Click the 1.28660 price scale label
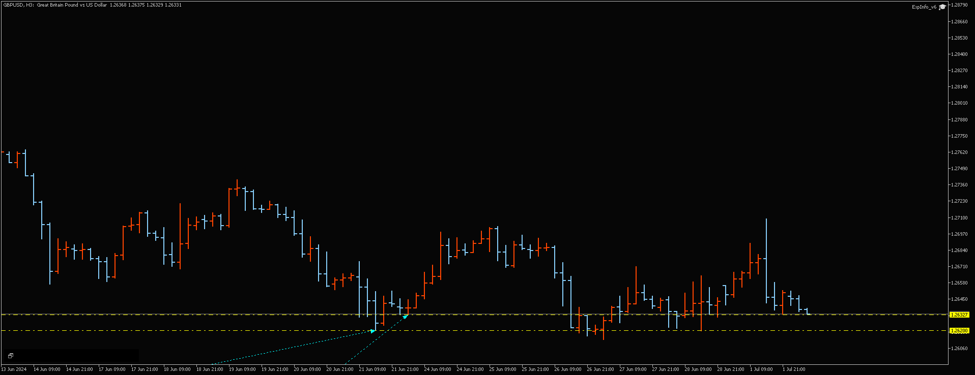The height and width of the screenshot is (375, 975). (959, 22)
